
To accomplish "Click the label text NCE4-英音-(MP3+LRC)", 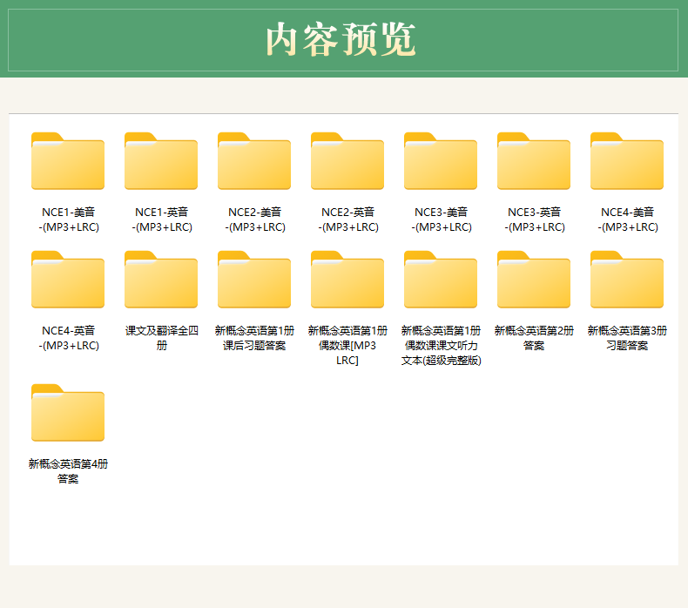I will tap(69, 338).
